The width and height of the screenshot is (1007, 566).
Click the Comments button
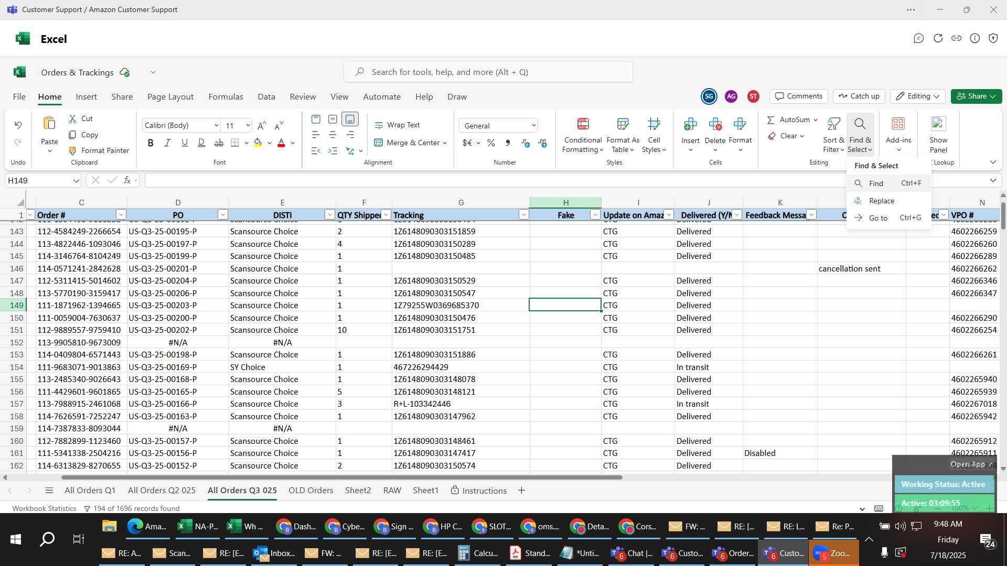pyautogui.click(x=799, y=96)
